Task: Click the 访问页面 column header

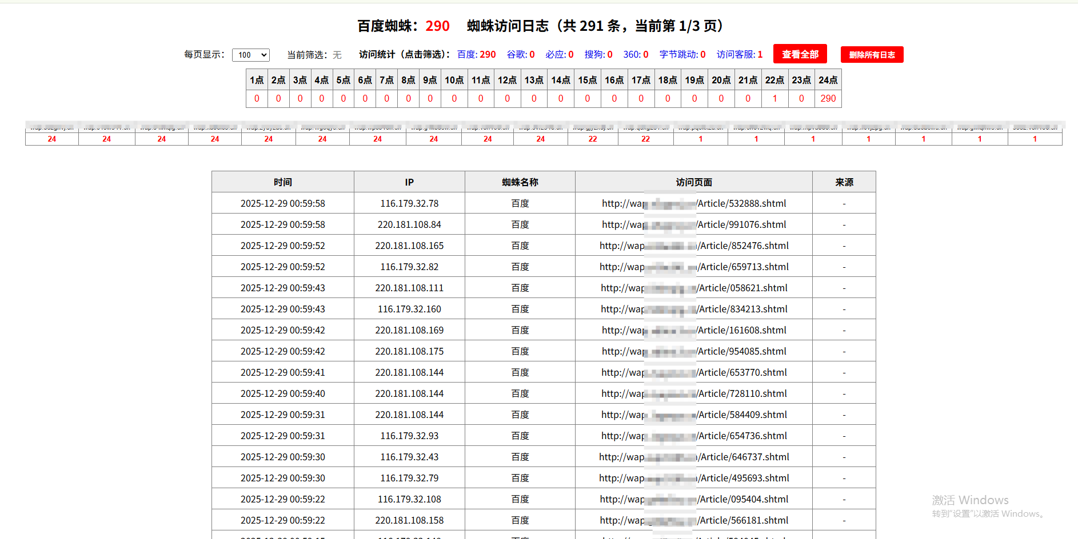Action: (x=693, y=182)
